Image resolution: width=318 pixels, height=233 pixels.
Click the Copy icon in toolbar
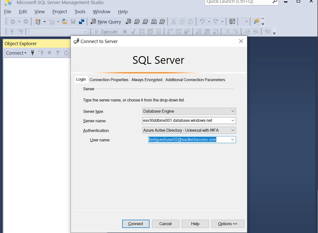(x=182, y=21)
